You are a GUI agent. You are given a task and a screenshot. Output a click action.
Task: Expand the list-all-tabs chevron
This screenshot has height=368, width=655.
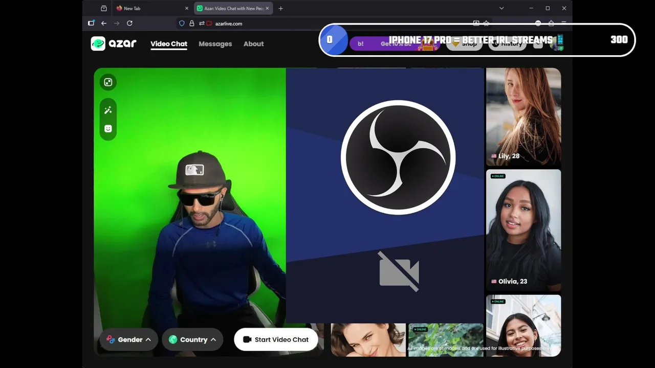[x=501, y=8]
